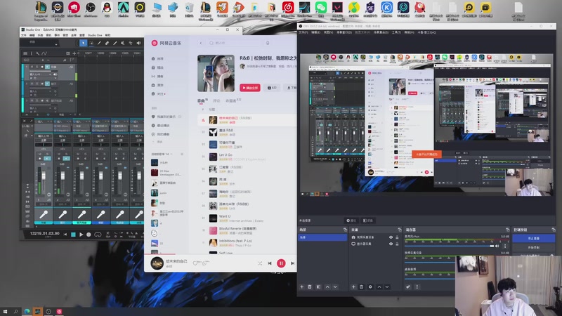Like the current song with heart icon
Screen dimensions: 562x316
tap(195, 263)
